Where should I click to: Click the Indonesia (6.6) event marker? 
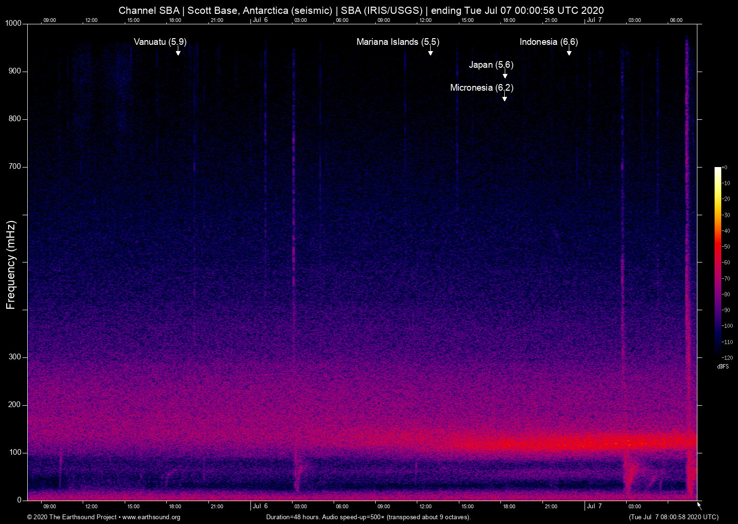coord(569,52)
